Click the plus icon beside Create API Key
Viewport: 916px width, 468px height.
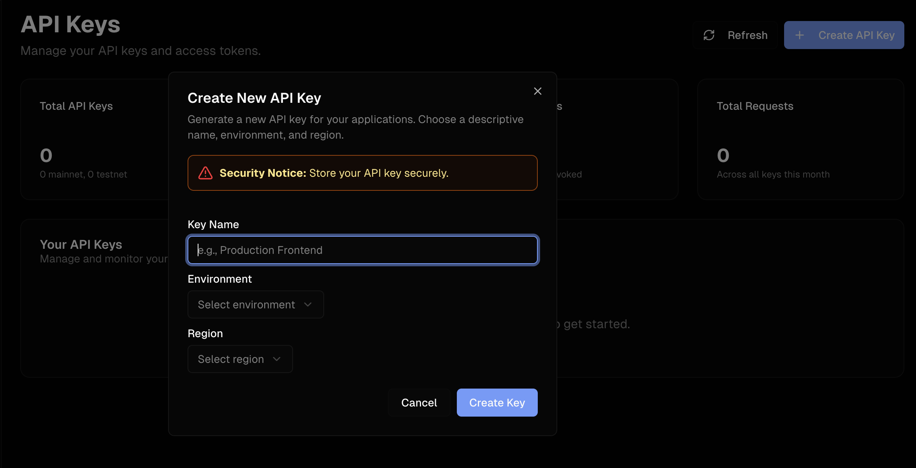point(800,35)
